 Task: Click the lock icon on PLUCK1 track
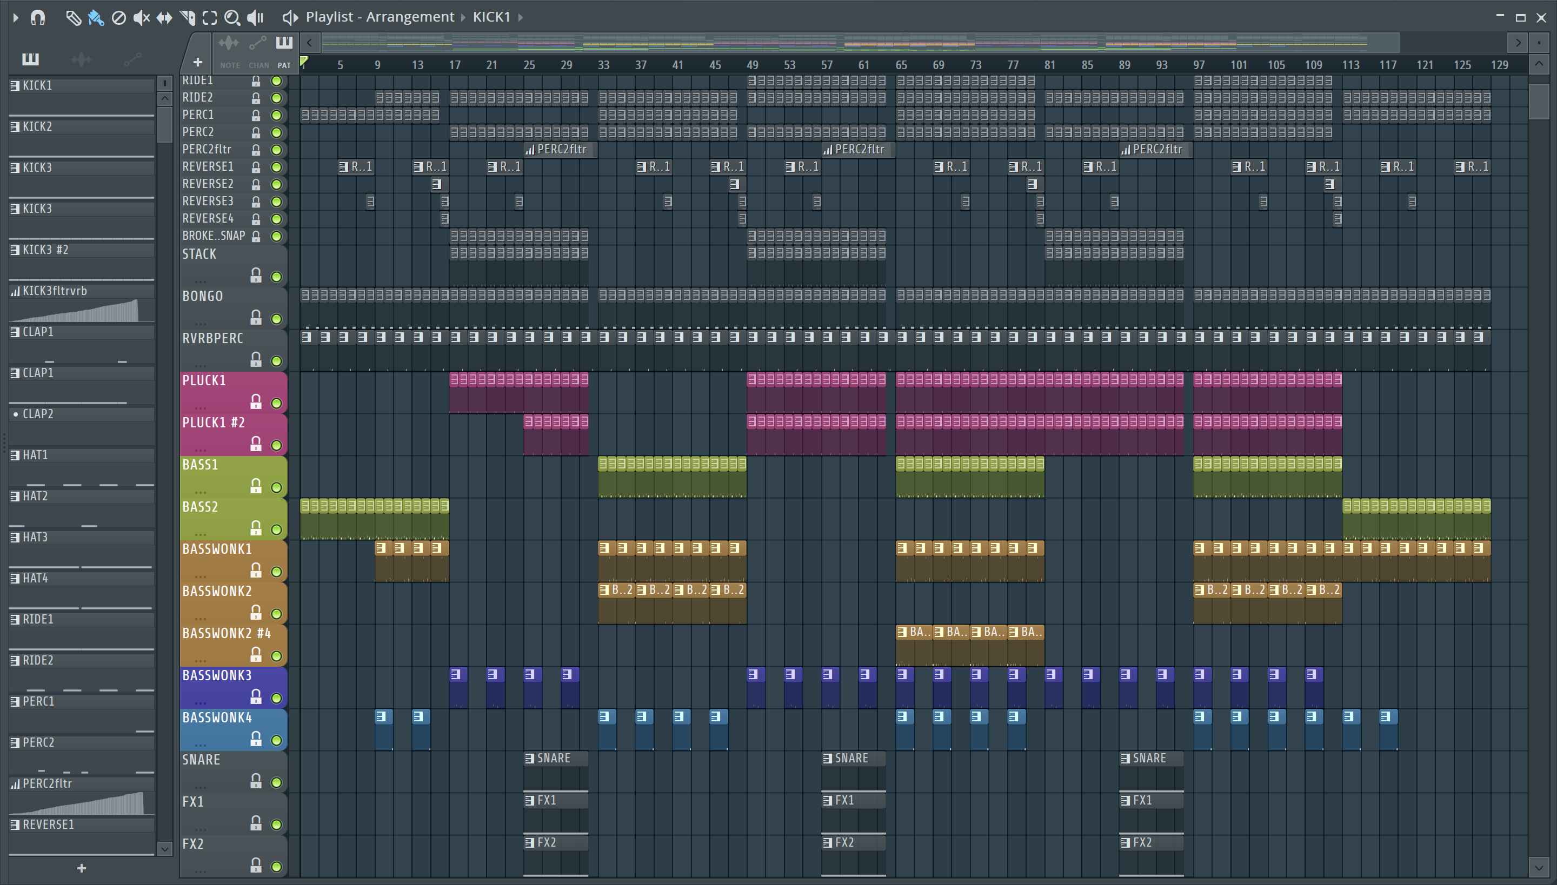256,402
